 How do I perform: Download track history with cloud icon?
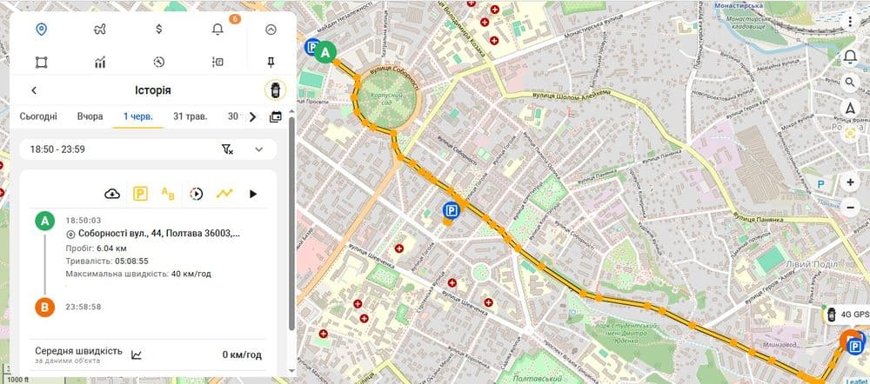pos(112,194)
